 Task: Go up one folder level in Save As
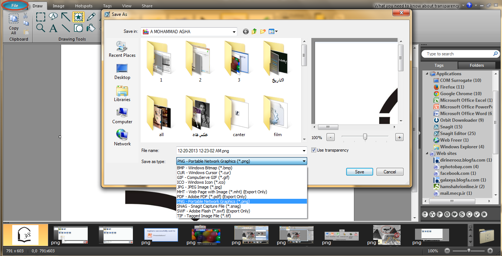coord(254,32)
